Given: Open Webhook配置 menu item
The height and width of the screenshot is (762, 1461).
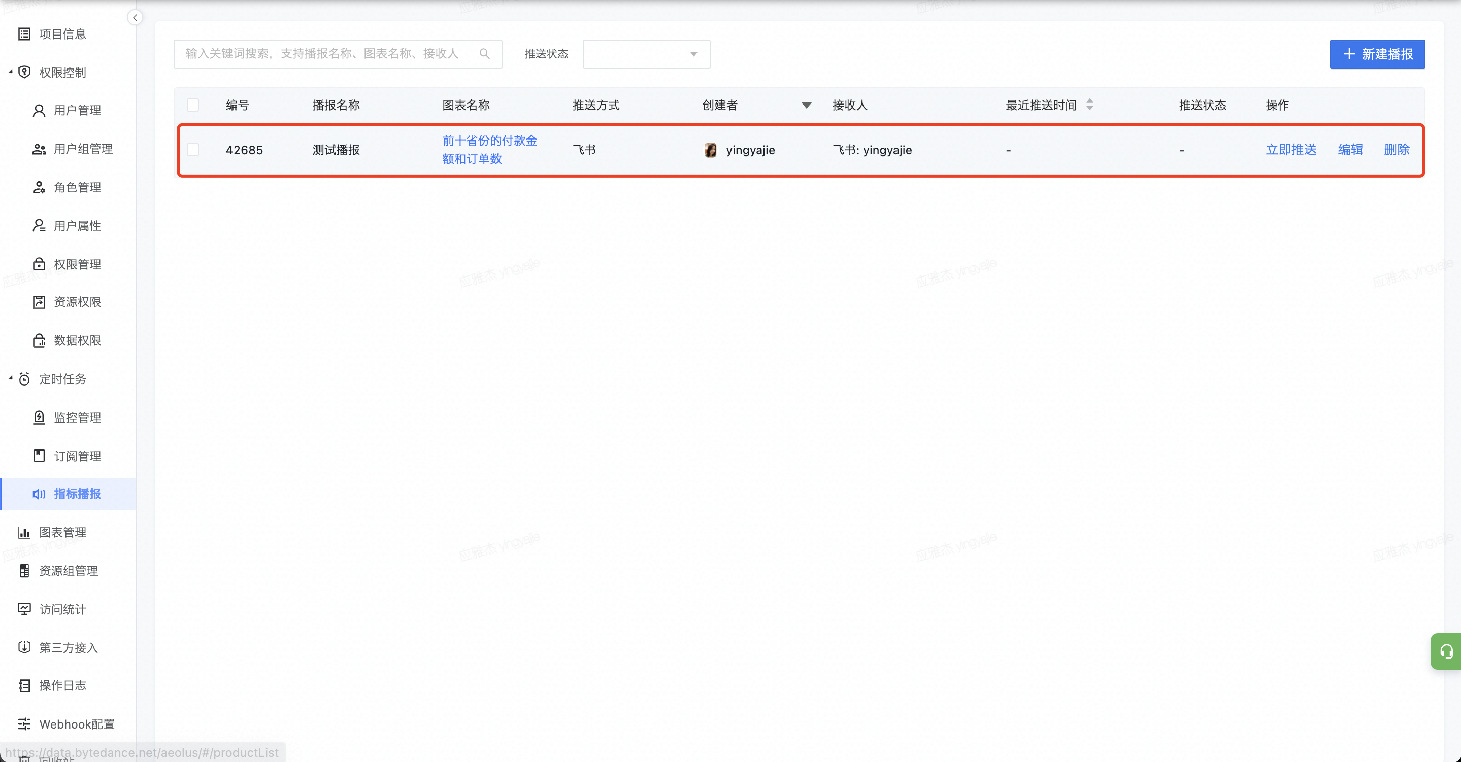Looking at the screenshot, I should pos(68,724).
